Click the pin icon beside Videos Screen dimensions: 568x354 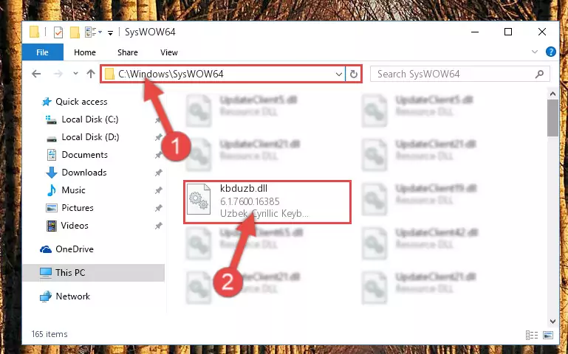click(x=158, y=226)
